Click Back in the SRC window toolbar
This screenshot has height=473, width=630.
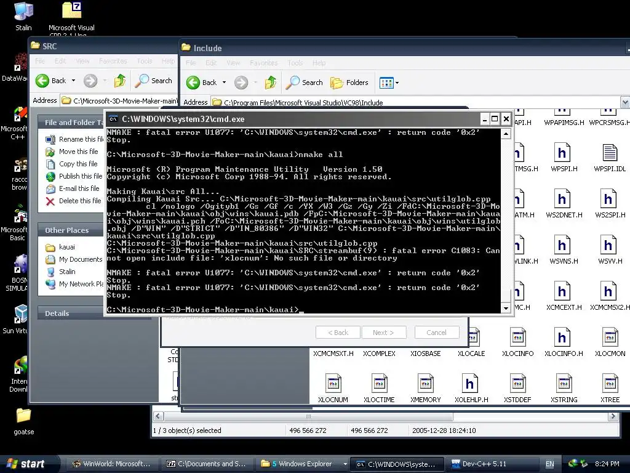coord(51,81)
